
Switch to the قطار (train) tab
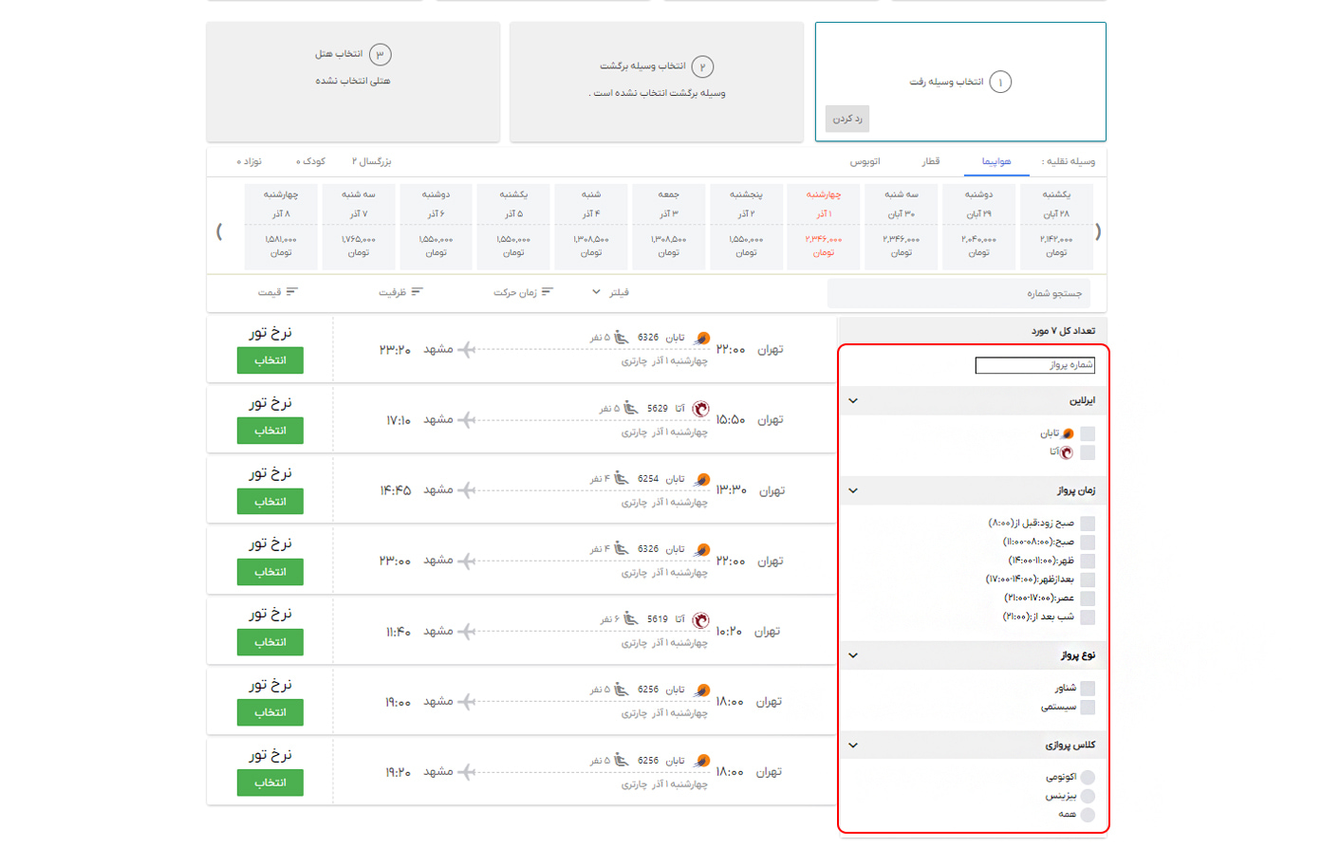(930, 162)
